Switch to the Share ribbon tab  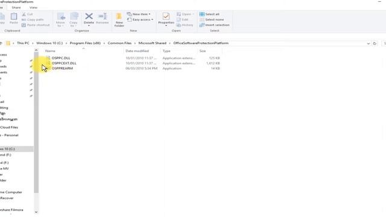[16, 8]
